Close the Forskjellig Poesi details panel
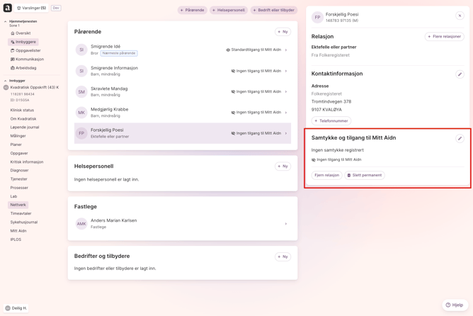This screenshot has width=473, height=316. click(460, 16)
